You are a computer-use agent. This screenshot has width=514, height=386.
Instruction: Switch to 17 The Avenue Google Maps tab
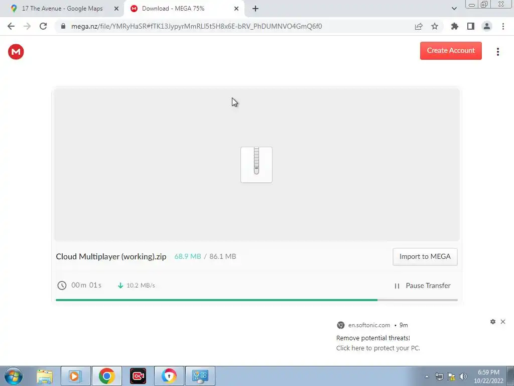pyautogui.click(x=62, y=9)
